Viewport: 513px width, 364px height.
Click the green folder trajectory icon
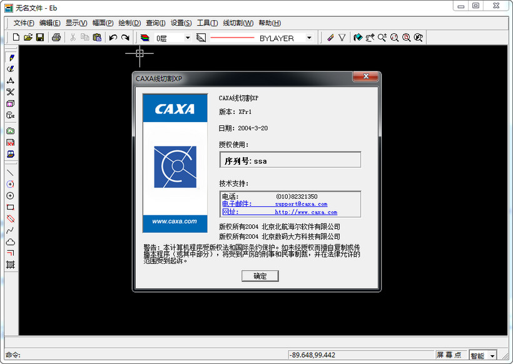(11, 131)
